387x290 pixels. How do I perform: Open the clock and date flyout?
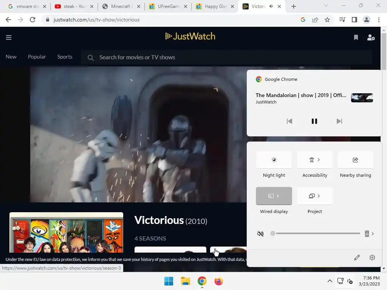(x=369, y=281)
